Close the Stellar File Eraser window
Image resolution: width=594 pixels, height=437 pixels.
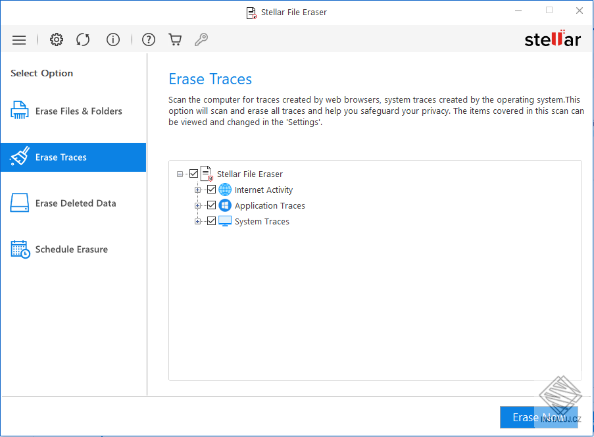[580, 11]
